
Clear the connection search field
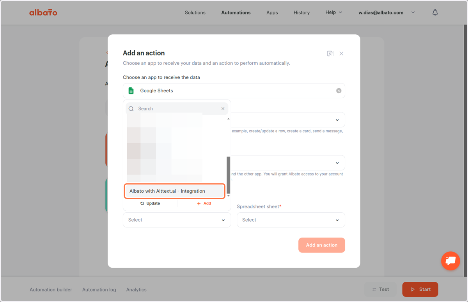click(x=223, y=109)
